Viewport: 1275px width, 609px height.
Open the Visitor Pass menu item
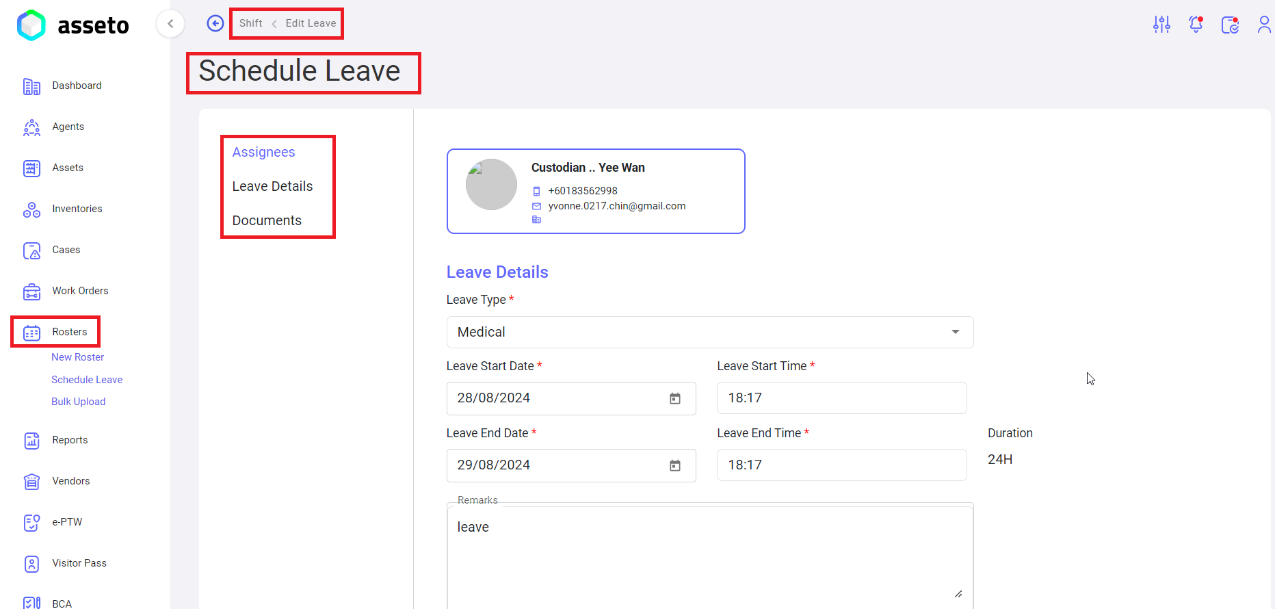click(x=79, y=563)
